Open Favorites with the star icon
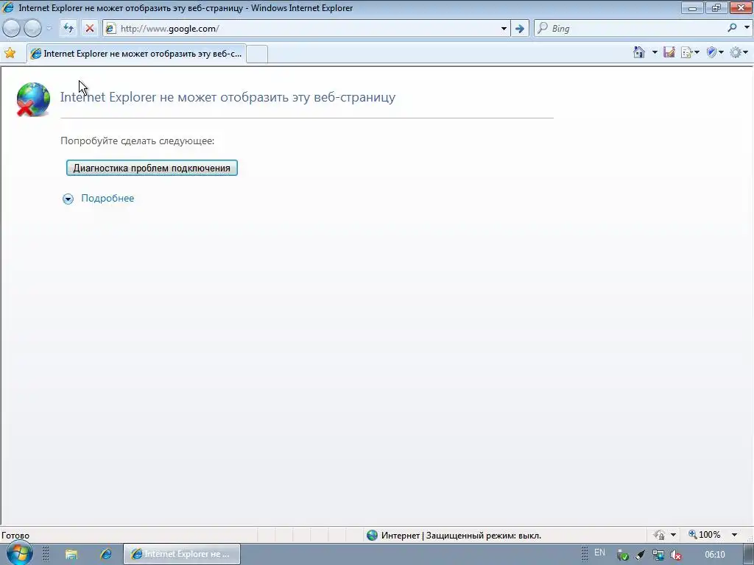This screenshot has width=754, height=565. tap(10, 53)
